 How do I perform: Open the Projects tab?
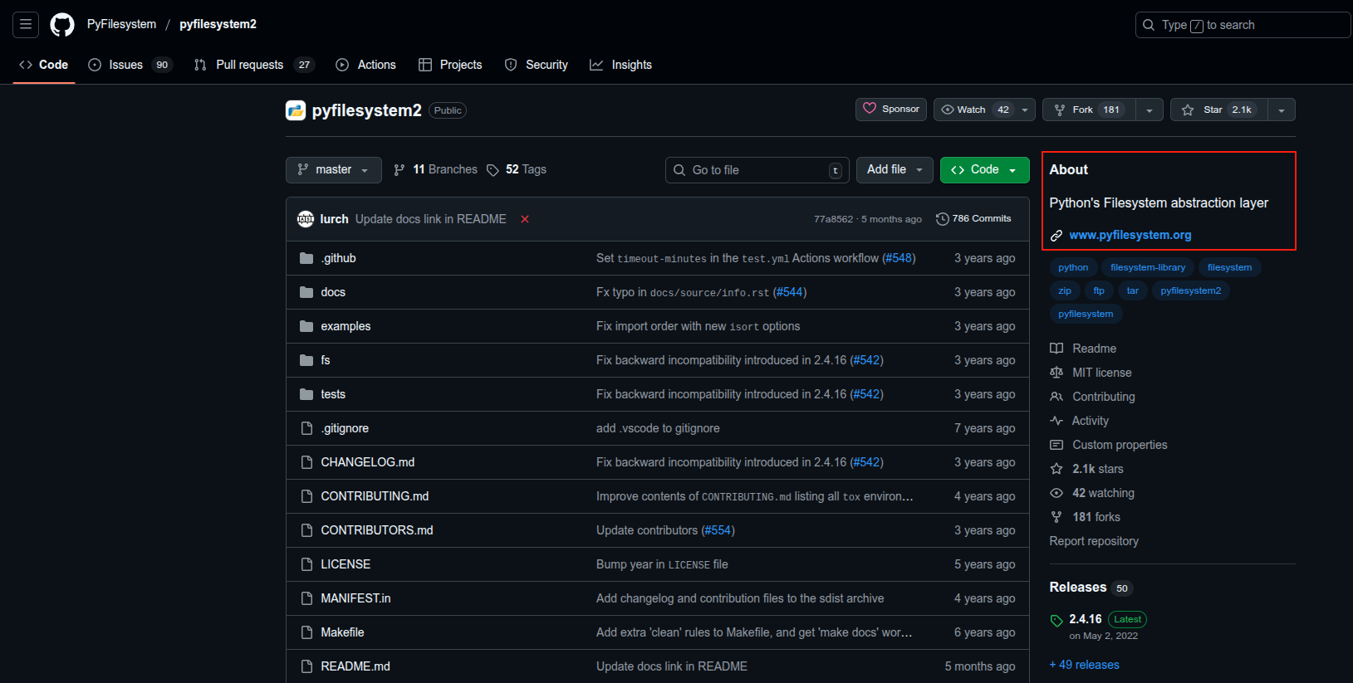coord(450,65)
